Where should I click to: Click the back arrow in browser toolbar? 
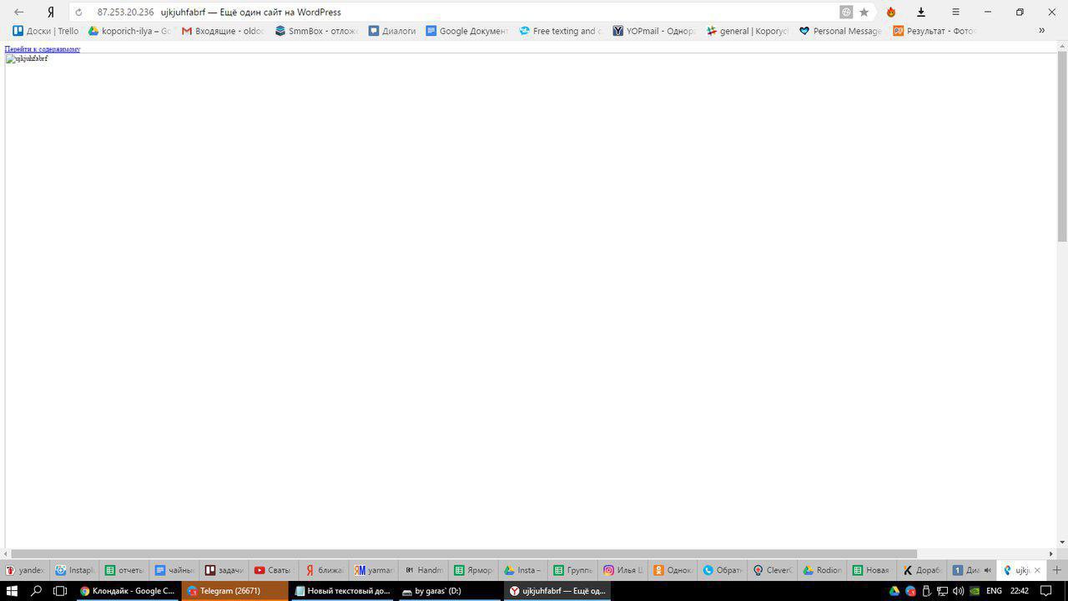click(19, 13)
